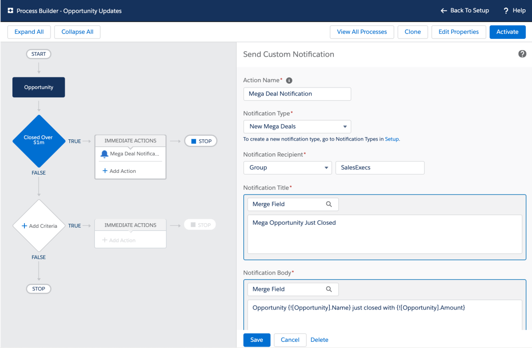Click the bell icon for Mega Deal Notification
532x348 pixels.
(x=104, y=154)
